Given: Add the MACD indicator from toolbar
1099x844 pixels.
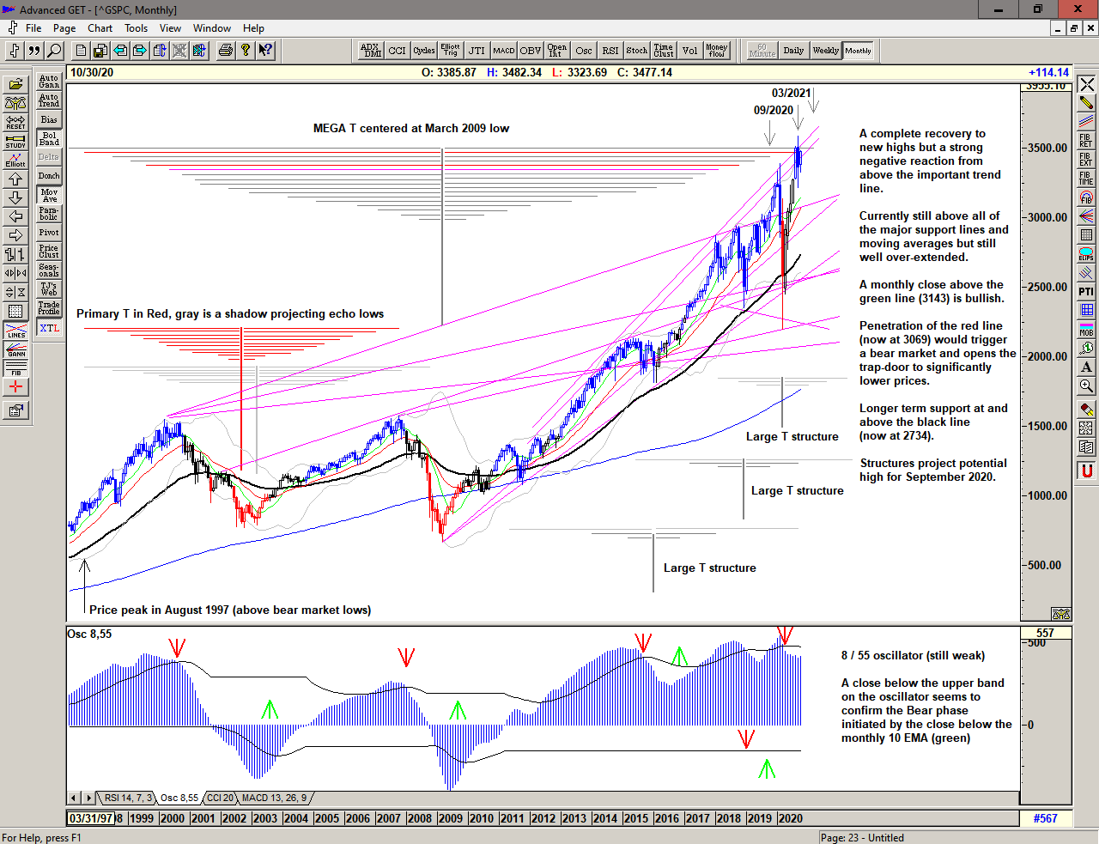Looking at the screenshot, I should 503,51.
